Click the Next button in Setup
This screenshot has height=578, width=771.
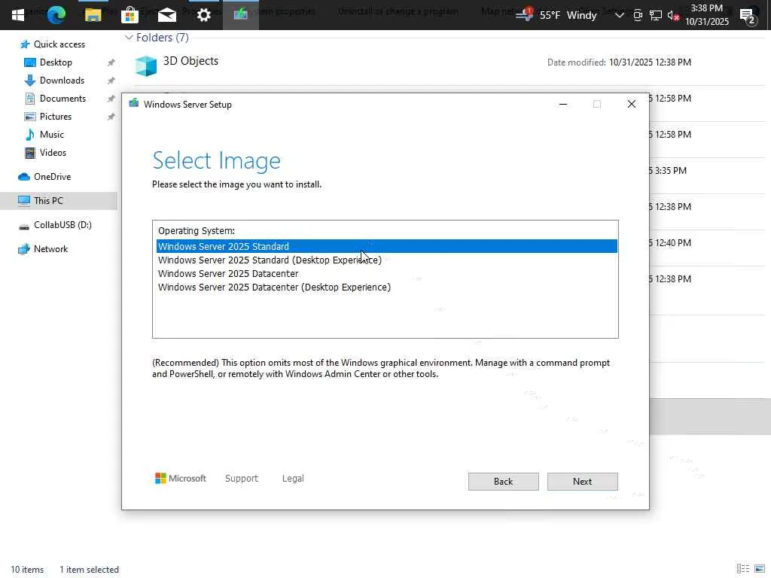click(x=582, y=482)
